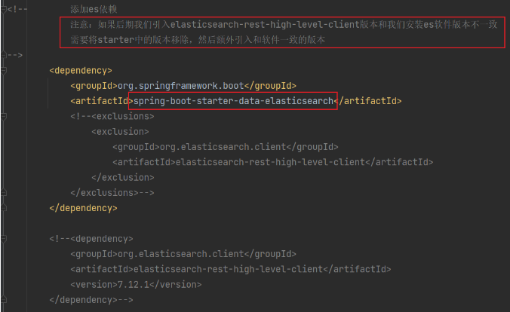Click the org.elasticsearch.client groupId in bottom dependency
Image resolution: width=510 pixels, height=312 pixels.
pyautogui.click(x=180, y=254)
